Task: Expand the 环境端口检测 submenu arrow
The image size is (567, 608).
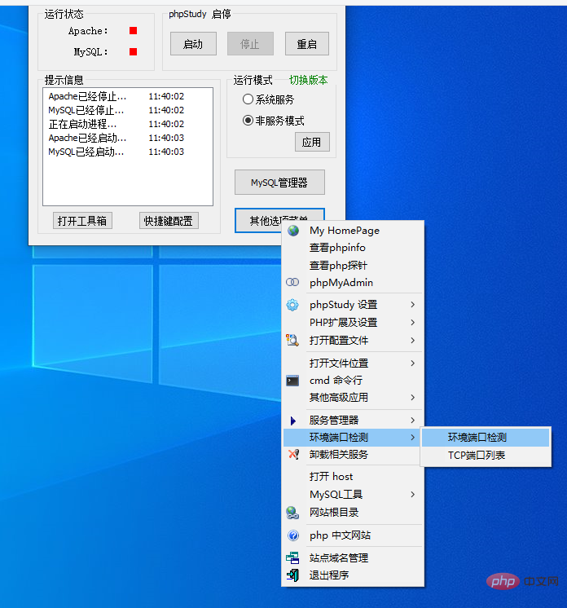Action: pyautogui.click(x=413, y=438)
